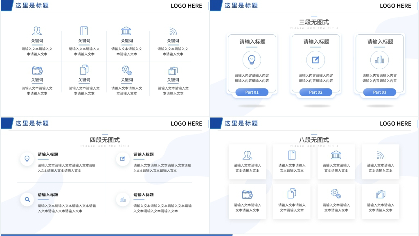Select the wallet icon on the 八段无图式 slide
This screenshot has width=419, height=236.
247,195
